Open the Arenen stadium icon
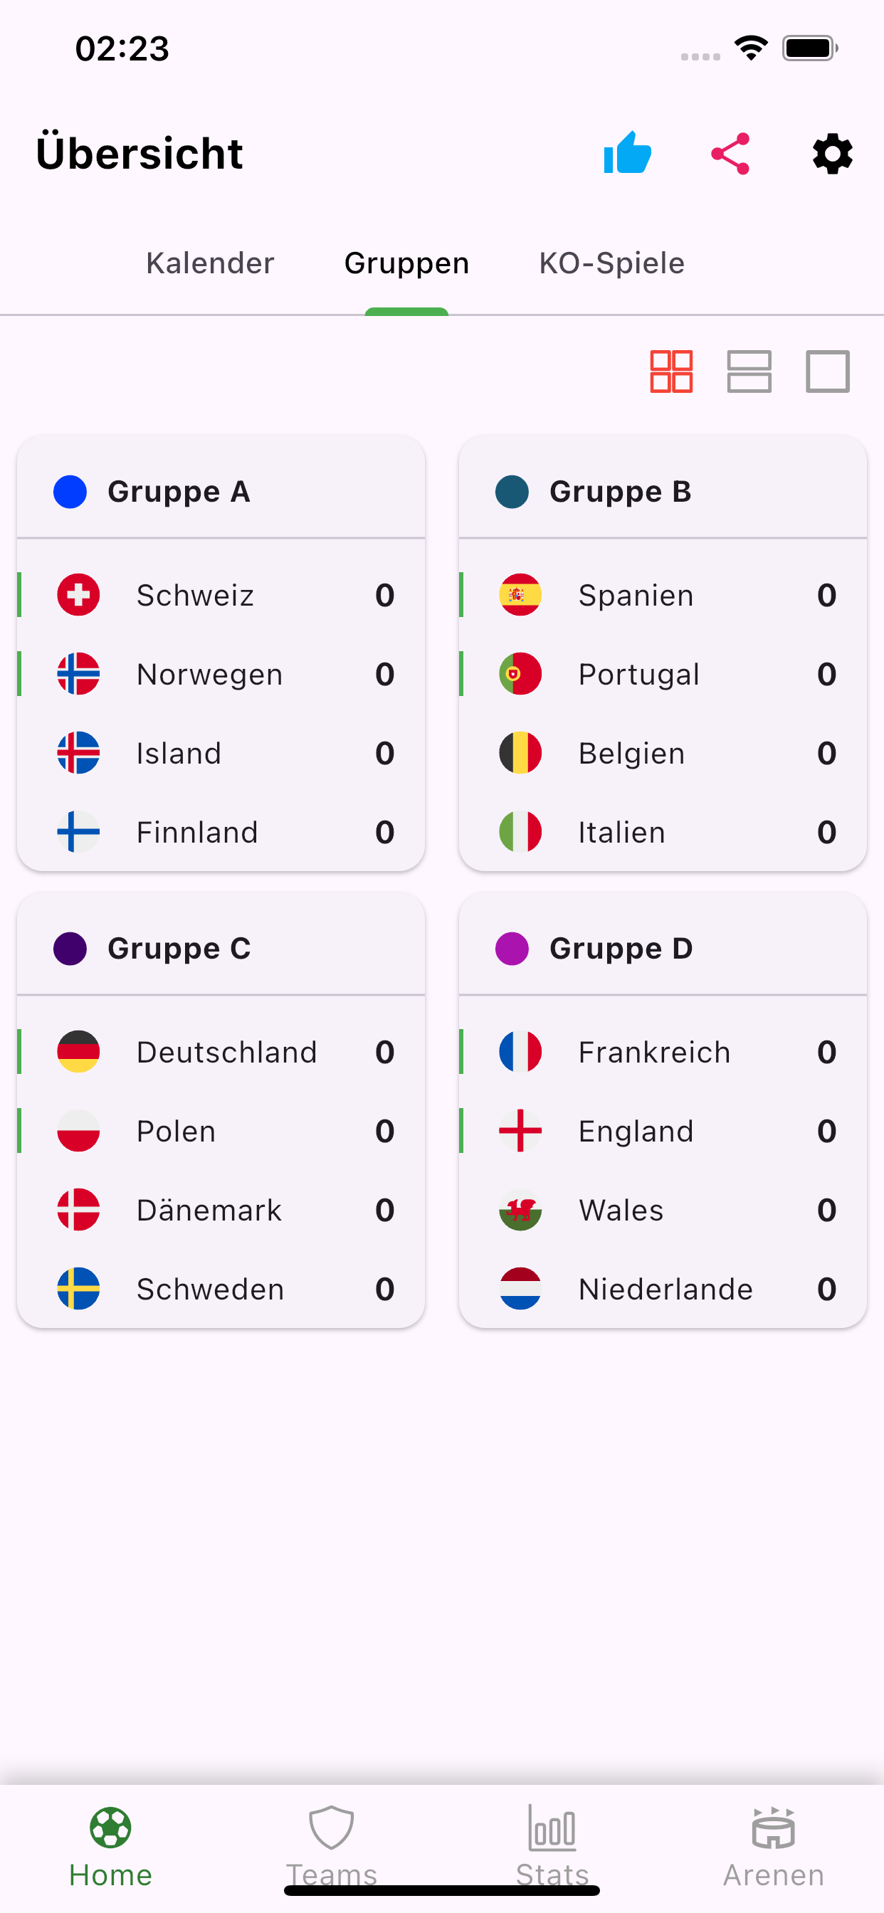The height and width of the screenshot is (1913, 884). coord(773,1828)
